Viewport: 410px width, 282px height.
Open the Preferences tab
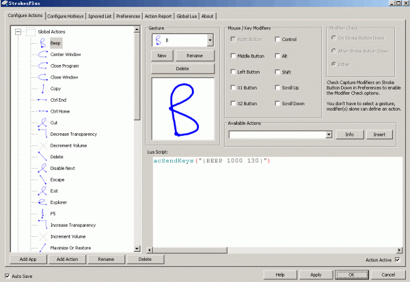[128, 16]
